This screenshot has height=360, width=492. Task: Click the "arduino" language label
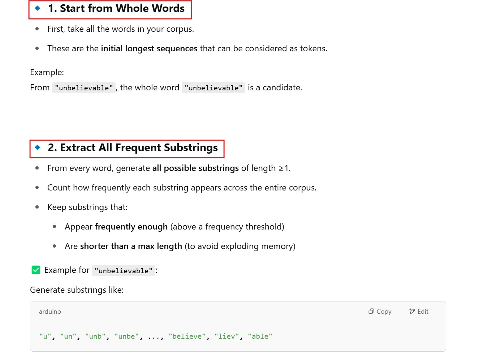click(50, 312)
